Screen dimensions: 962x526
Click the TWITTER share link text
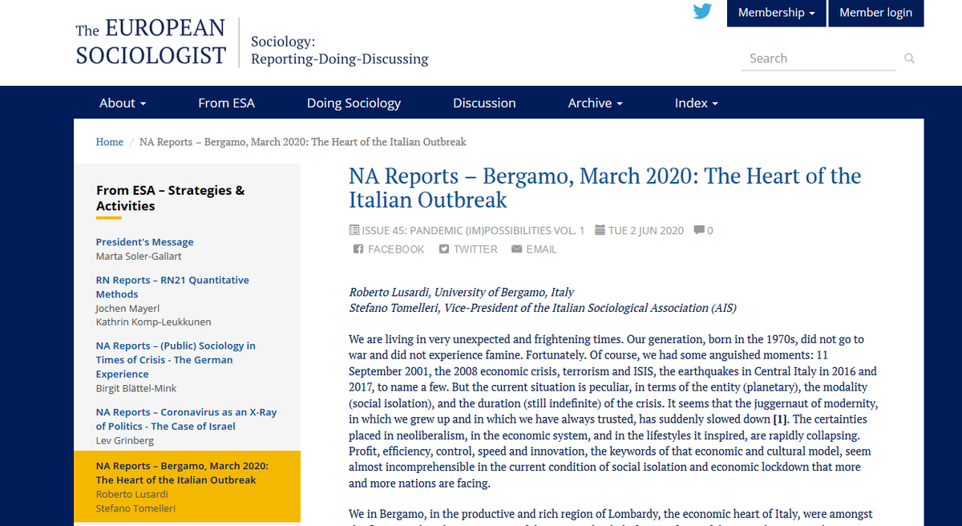click(475, 249)
